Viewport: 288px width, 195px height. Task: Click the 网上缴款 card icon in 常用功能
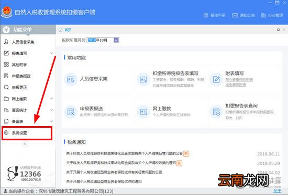[143, 112]
